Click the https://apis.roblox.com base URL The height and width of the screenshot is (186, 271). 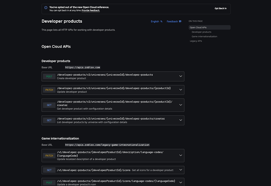tap(82, 67)
